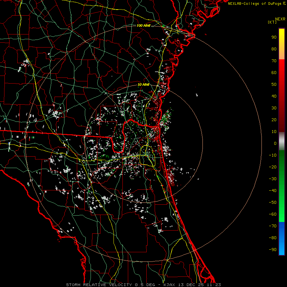Click the positive 10 knots scale label
This screenshot has width=287, height=287.
274,132
